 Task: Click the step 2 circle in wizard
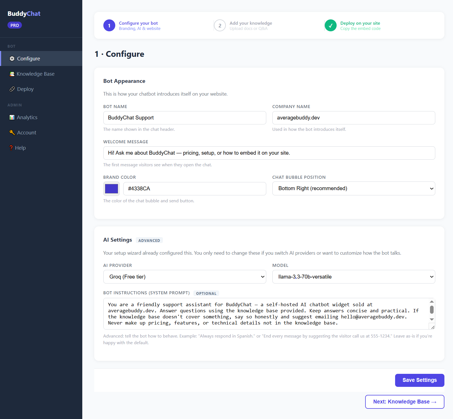[220, 25]
